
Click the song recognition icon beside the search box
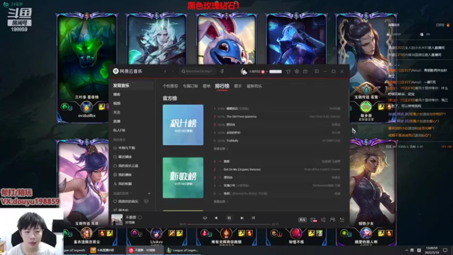pos(222,71)
